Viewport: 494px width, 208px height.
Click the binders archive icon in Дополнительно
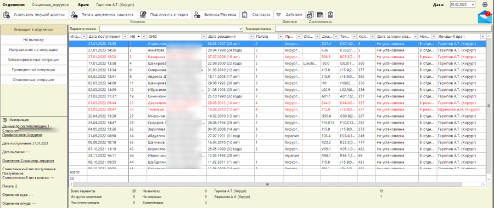[321, 14]
